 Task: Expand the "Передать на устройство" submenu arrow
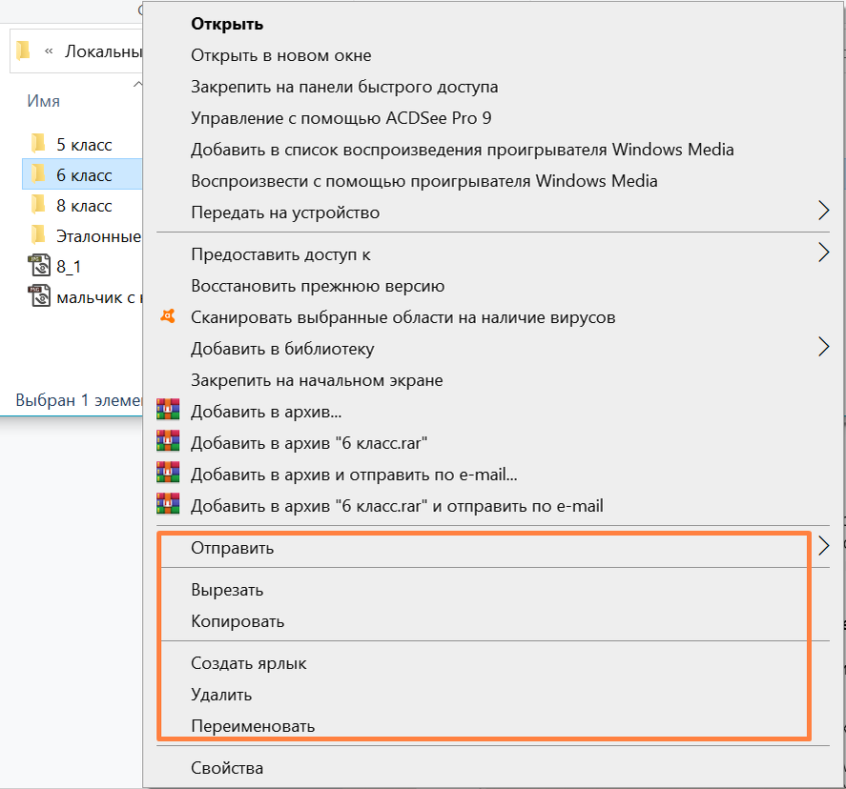tap(823, 212)
